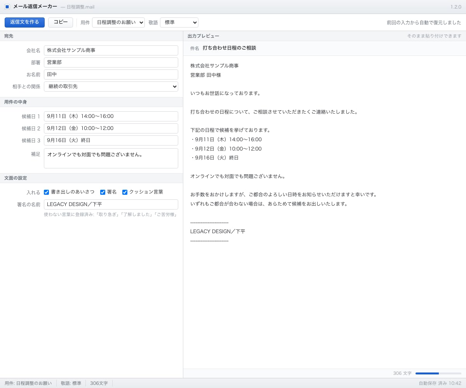Viewport: 466px width, 388px height.
Task: Click preview bullet ・9月16日（火）終日
Action: click(x=214, y=158)
